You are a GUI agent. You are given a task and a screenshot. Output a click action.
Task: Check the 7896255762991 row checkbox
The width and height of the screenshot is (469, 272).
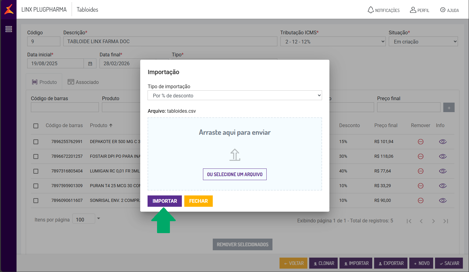(x=36, y=142)
